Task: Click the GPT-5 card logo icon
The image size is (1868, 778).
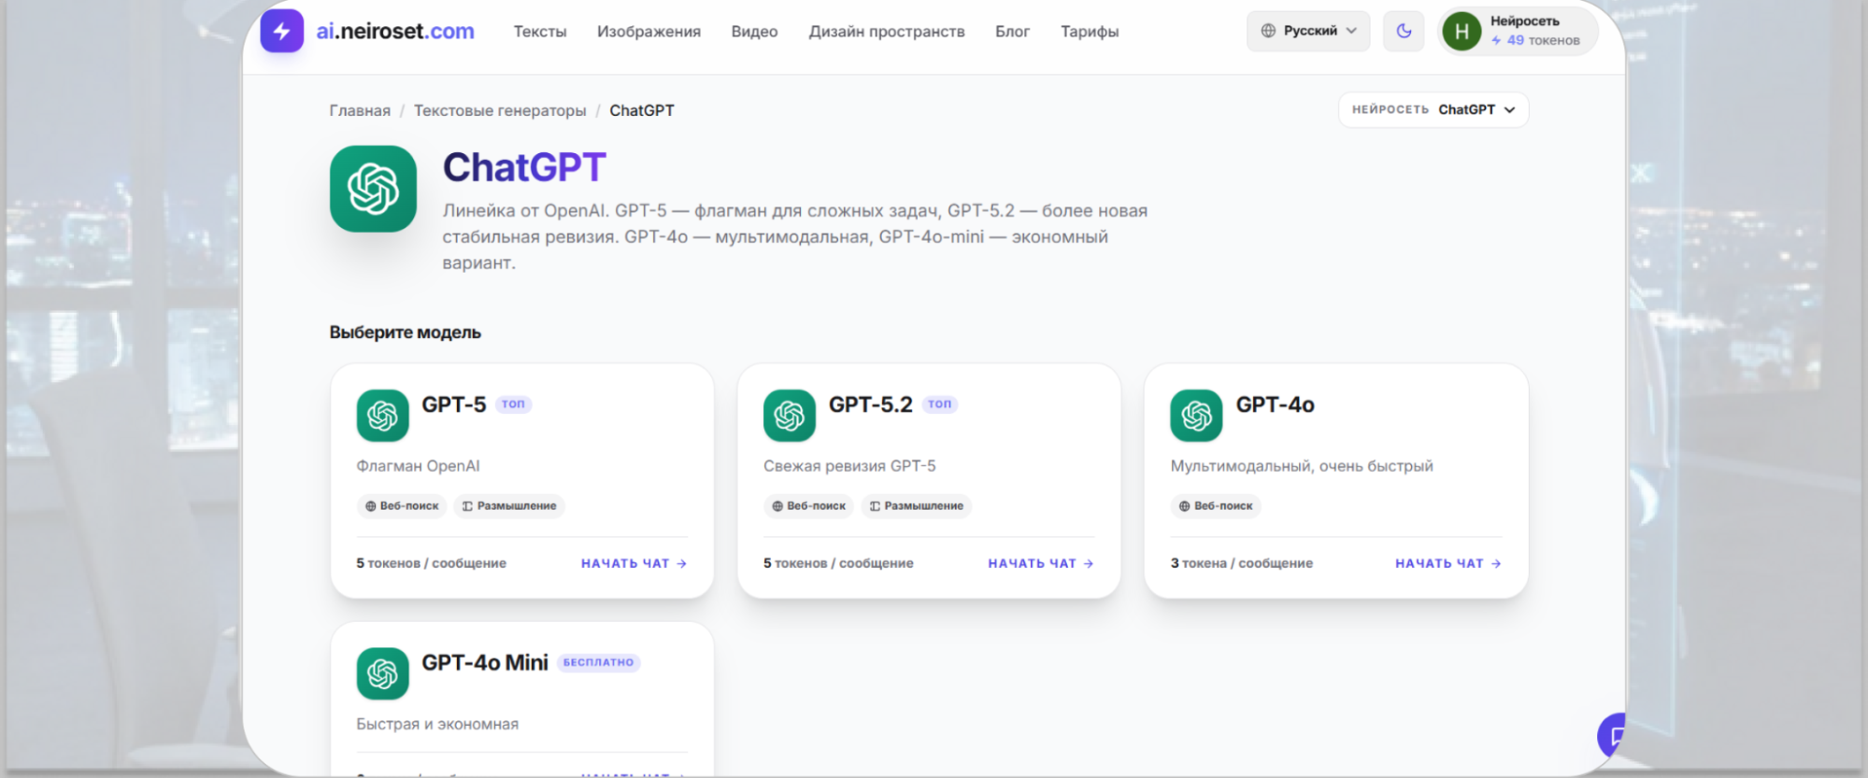Action: coord(382,416)
